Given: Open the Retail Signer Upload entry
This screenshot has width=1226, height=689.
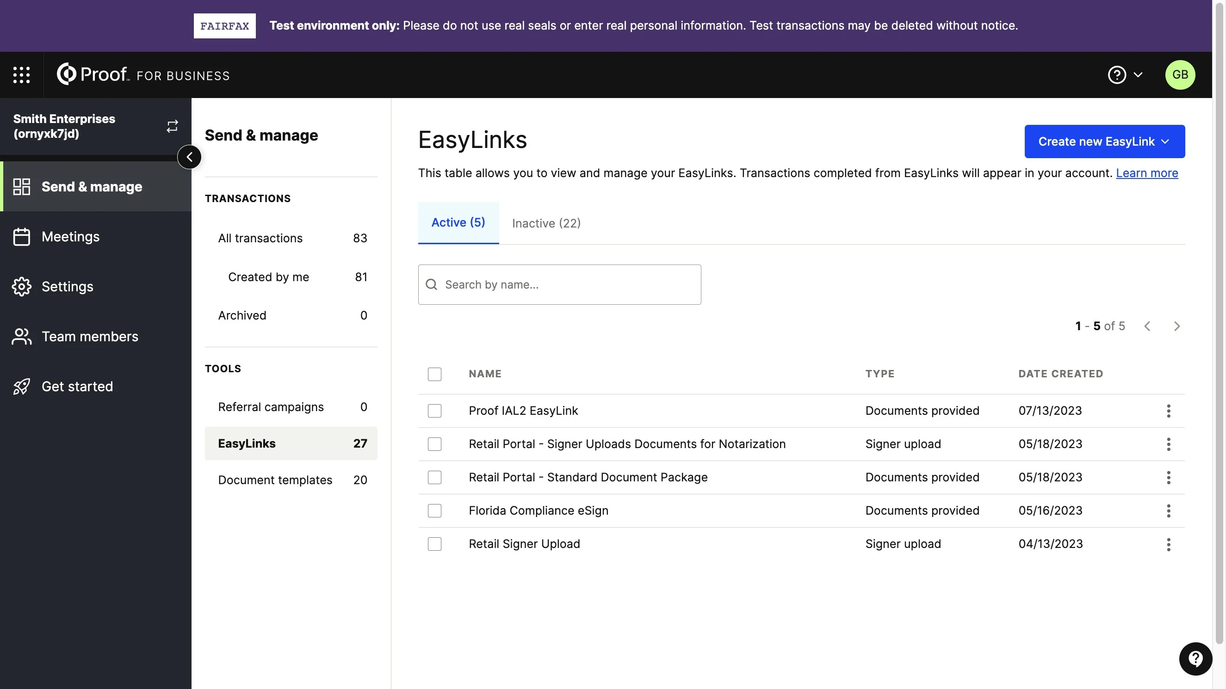Looking at the screenshot, I should click(524, 544).
